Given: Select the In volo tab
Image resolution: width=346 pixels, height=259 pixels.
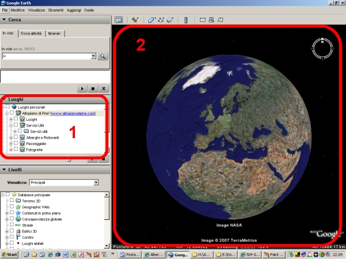Looking at the screenshot, I should [9, 33].
